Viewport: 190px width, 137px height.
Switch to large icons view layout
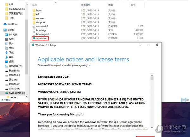187,100
